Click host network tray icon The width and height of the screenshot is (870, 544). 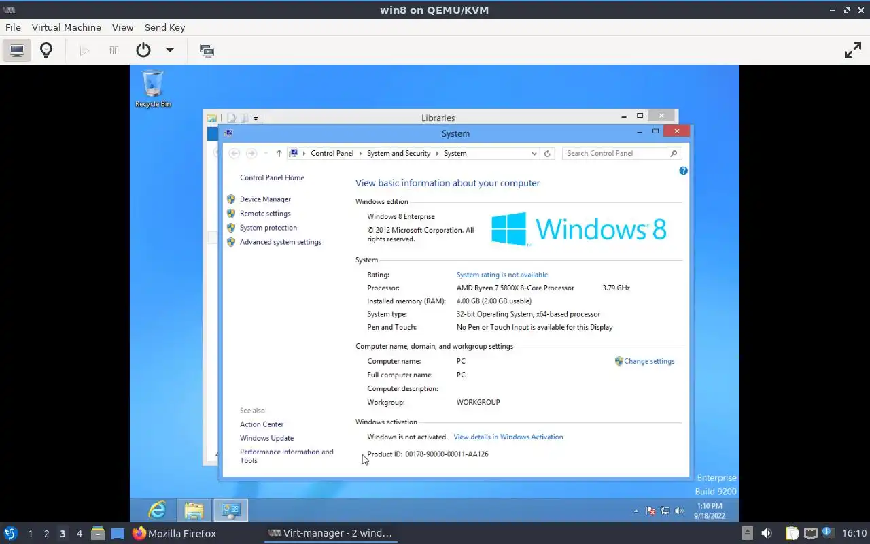[x=810, y=534]
